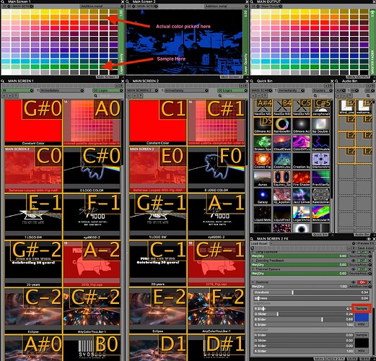376x361 pixels.
Task: Click the question mark button in MAIN SCREEN 2 bin
Action: pyautogui.click(x=141, y=96)
